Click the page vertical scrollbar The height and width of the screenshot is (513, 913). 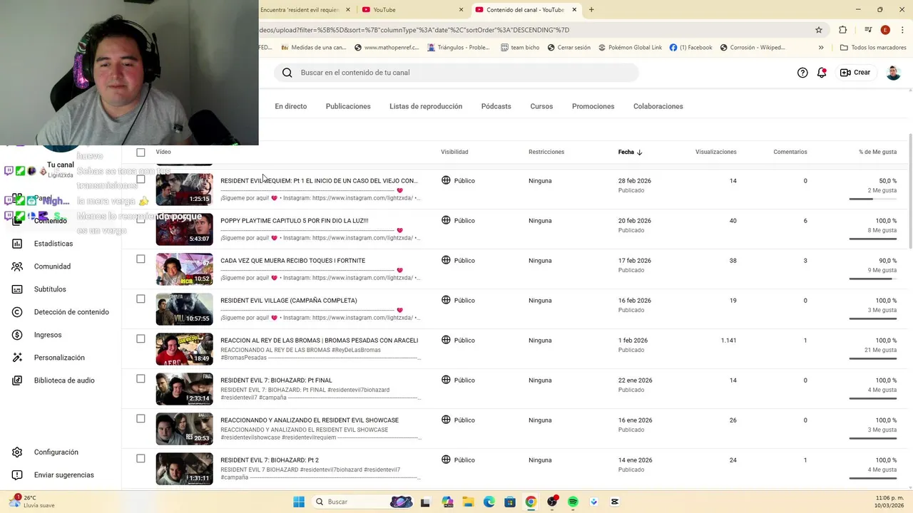pyautogui.click(x=910, y=191)
